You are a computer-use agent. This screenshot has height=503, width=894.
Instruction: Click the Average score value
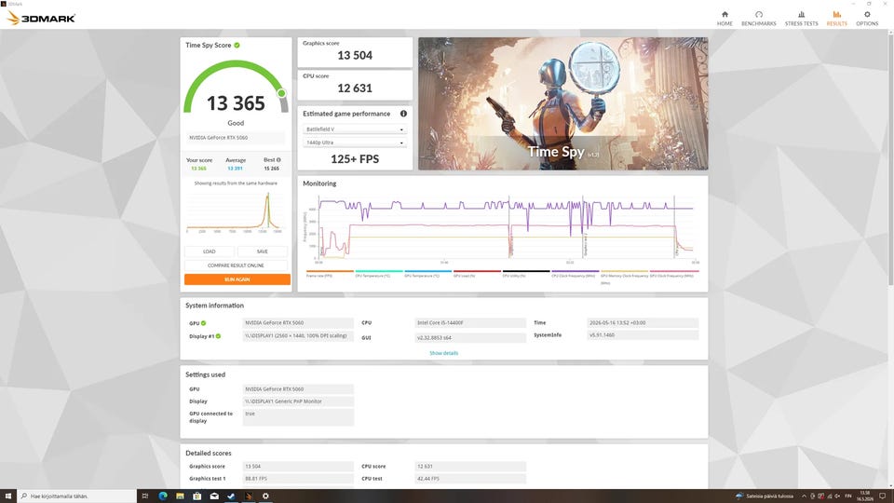235,169
